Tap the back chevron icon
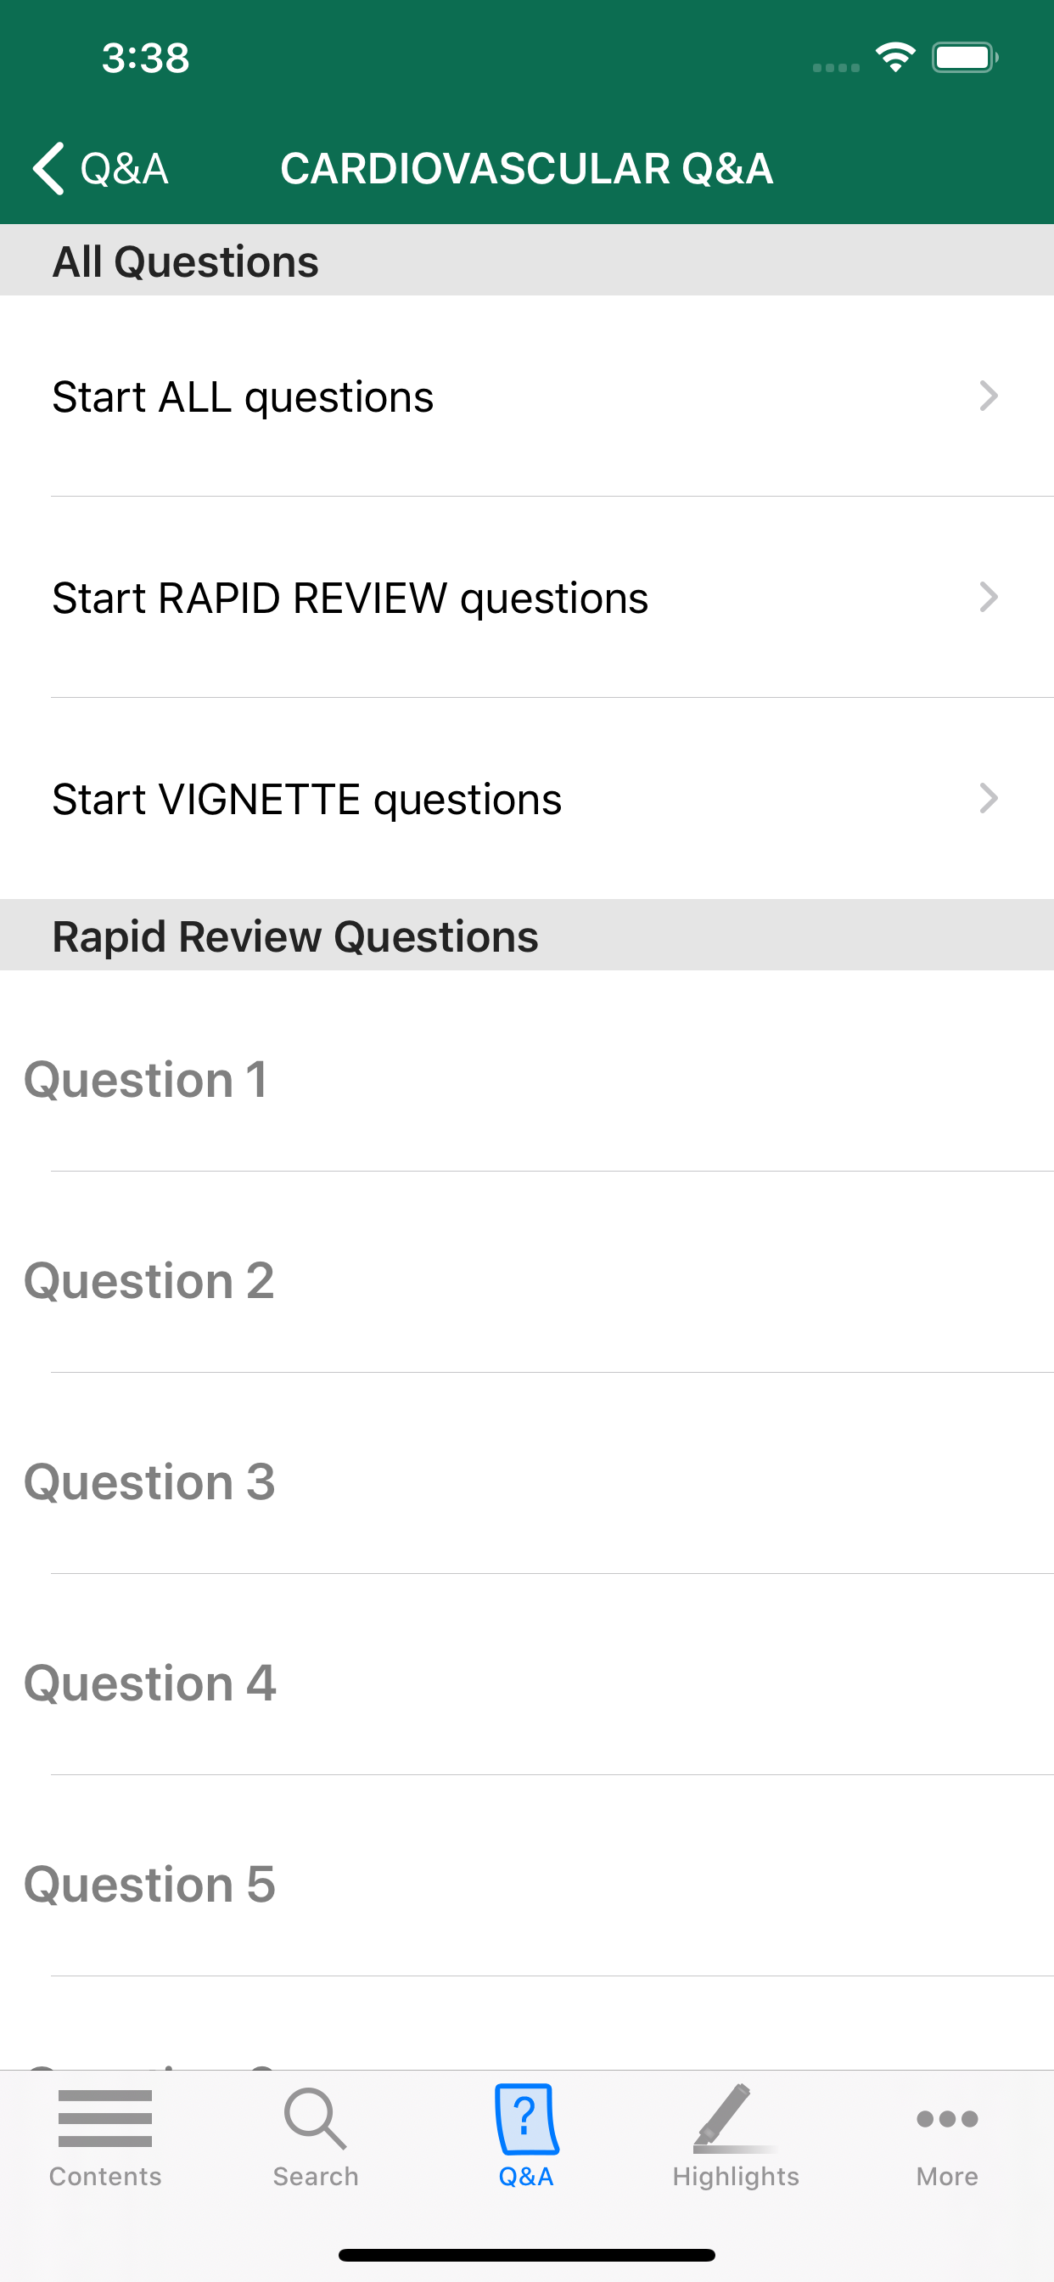The height and width of the screenshot is (2282, 1054). click(x=49, y=168)
